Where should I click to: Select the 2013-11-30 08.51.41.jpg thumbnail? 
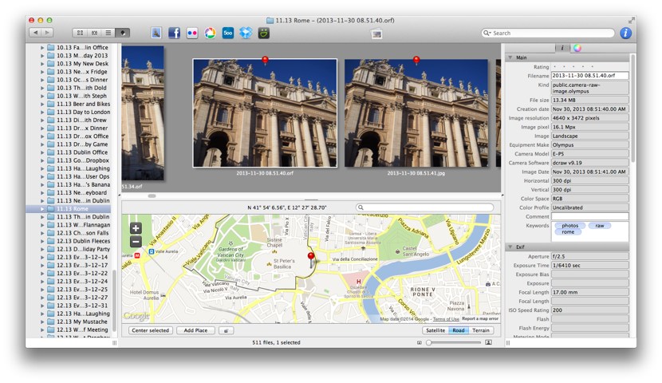[415, 113]
